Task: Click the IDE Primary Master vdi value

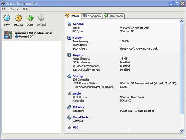Action: 148,83
